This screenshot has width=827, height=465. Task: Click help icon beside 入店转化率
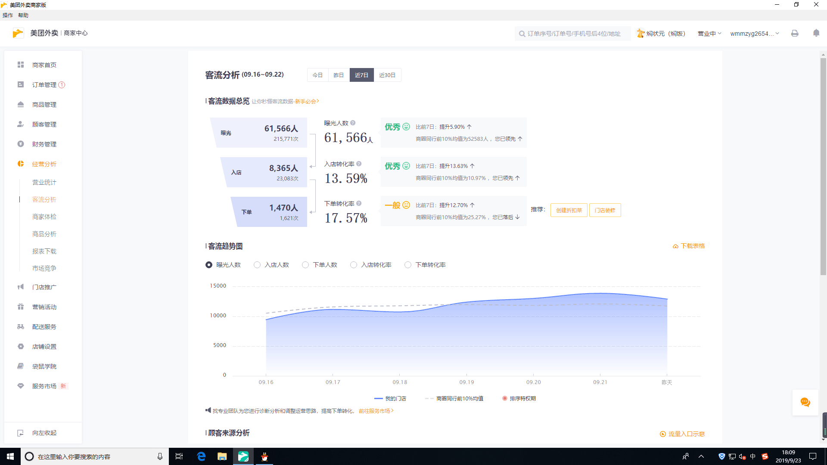[359, 164]
